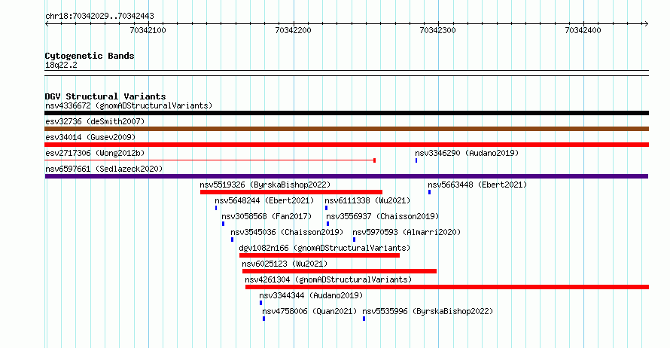
Task: Click the Cytogenetic Bands track title
Action: (x=90, y=56)
